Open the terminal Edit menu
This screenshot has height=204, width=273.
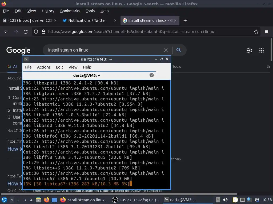pos(59,67)
